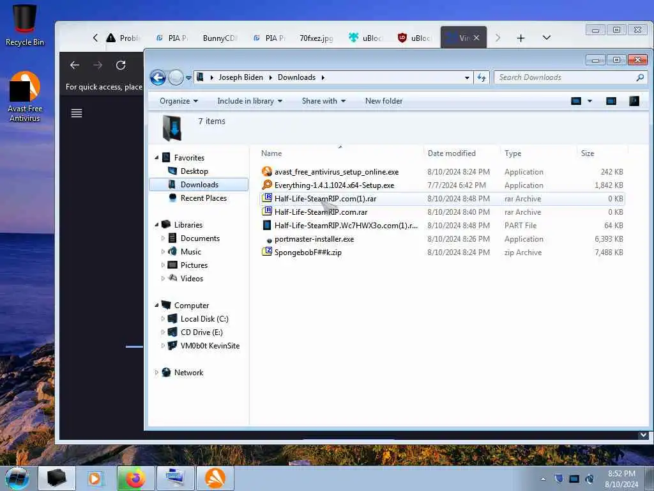
Task: Open Avast from the taskbar
Action: click(x=215, y=478)
